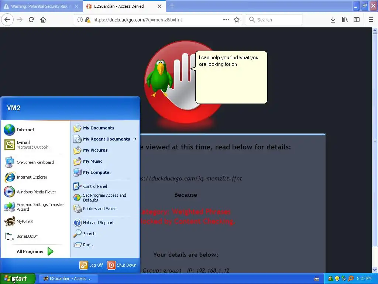Expand All Programs list
378x284 pixels.
tap(35, 251)
